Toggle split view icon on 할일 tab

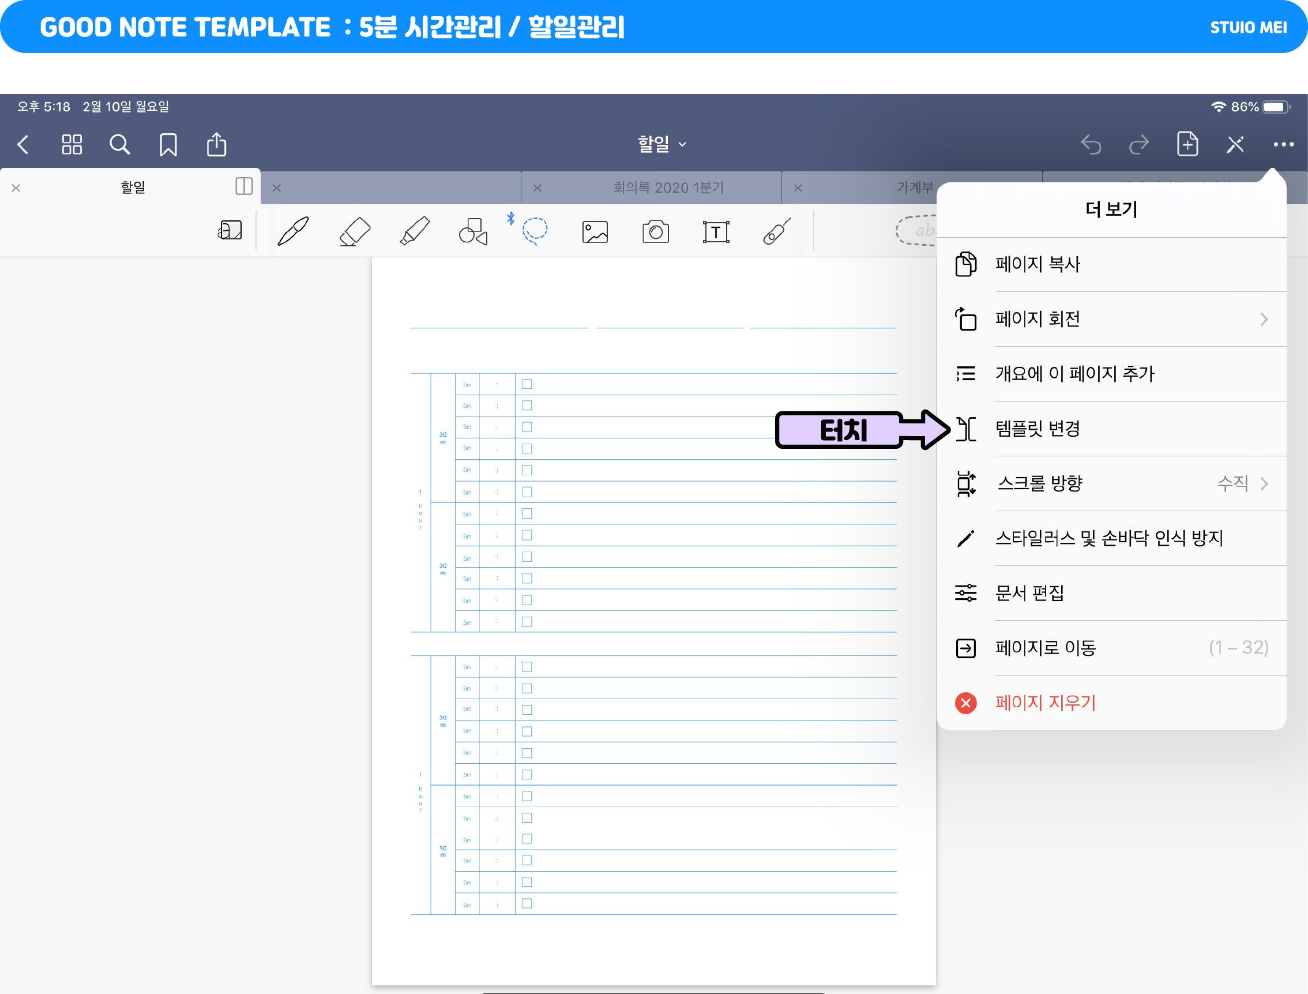coord(243,186)
